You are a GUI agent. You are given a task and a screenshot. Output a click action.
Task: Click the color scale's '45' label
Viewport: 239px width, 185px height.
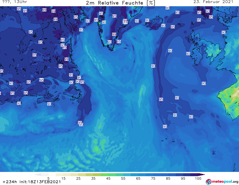coord(108,178)
